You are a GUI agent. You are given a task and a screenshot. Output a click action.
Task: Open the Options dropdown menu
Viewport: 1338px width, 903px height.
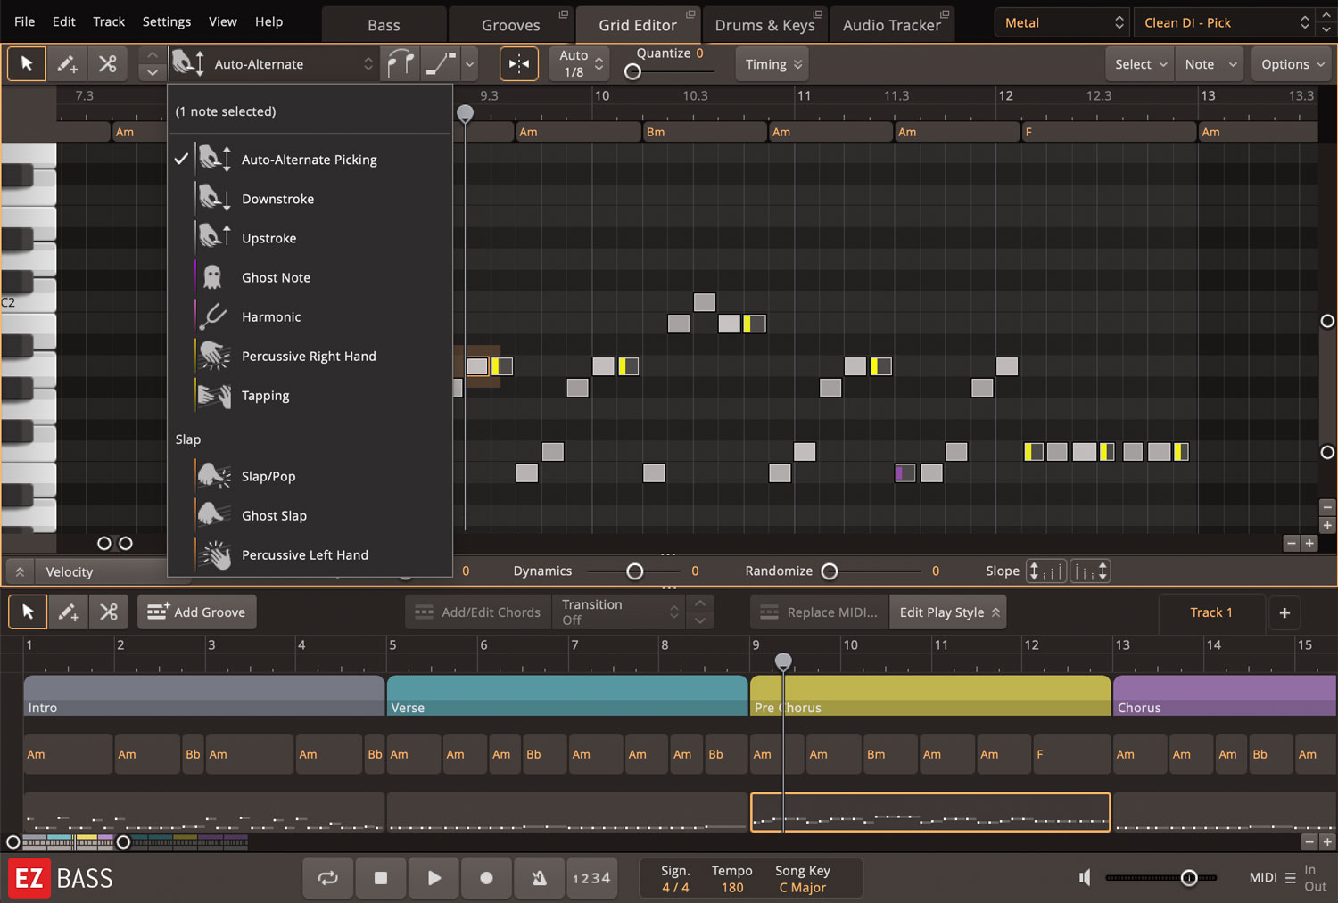(1293, 64)
